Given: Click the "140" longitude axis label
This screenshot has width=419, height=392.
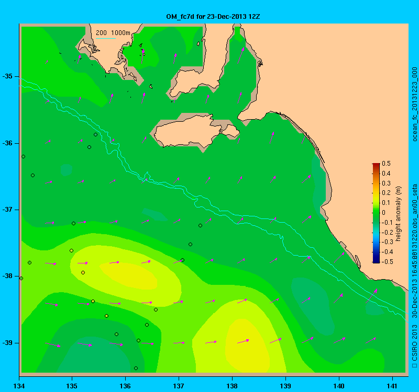Looking at the screenshot, I should (339, 386).
